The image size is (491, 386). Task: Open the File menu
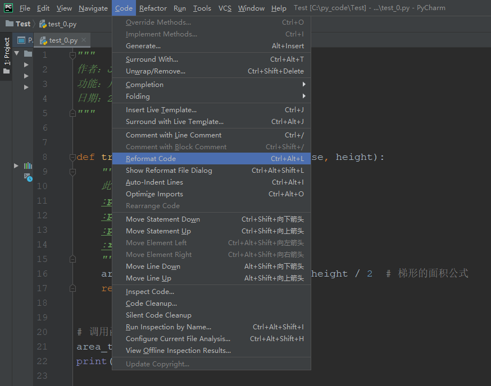coord(25,8)
